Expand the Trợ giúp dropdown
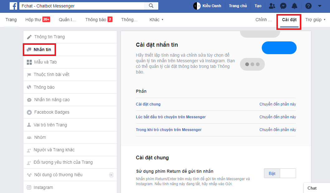This screenshot has width=330, height=193. click(x=315, y=20)
